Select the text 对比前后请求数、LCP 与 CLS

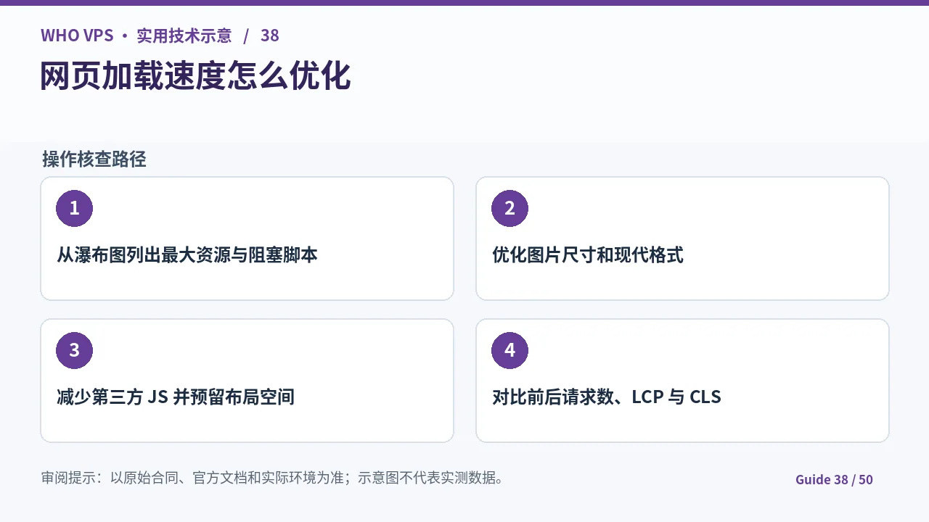pyautogui.click(x=607, y=397)
